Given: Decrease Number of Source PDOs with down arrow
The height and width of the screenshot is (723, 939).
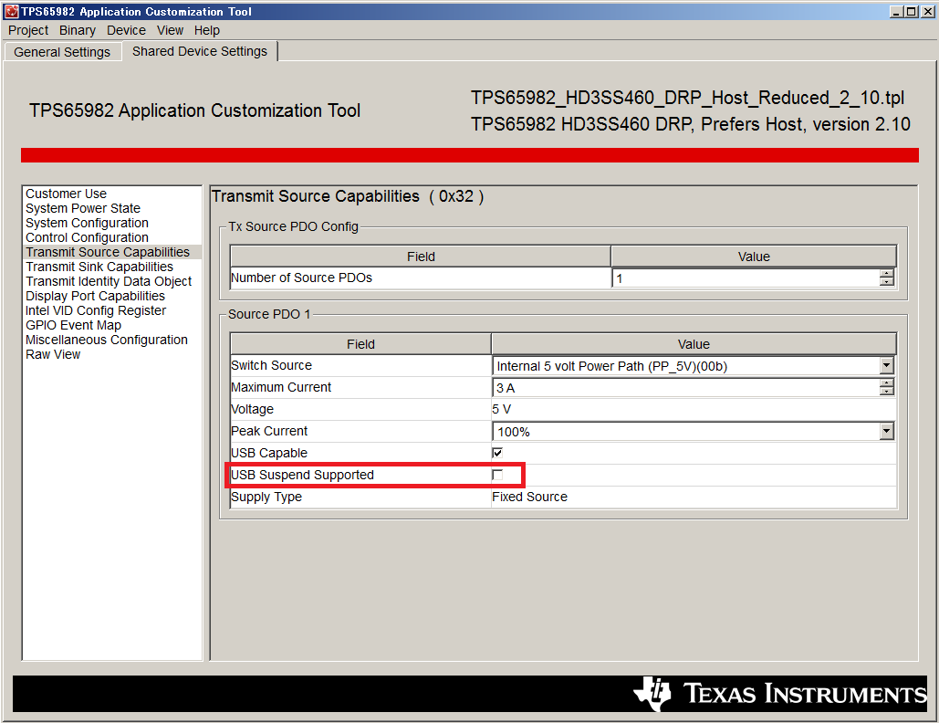Looking at the screenshot, I should point(887,282).
